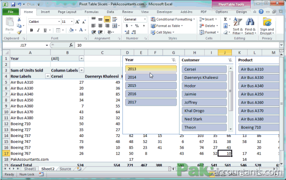Screen dimensions: 286x180
Task: Select Air Bus A340 in Product slicer
Action: tap(259, 86)
